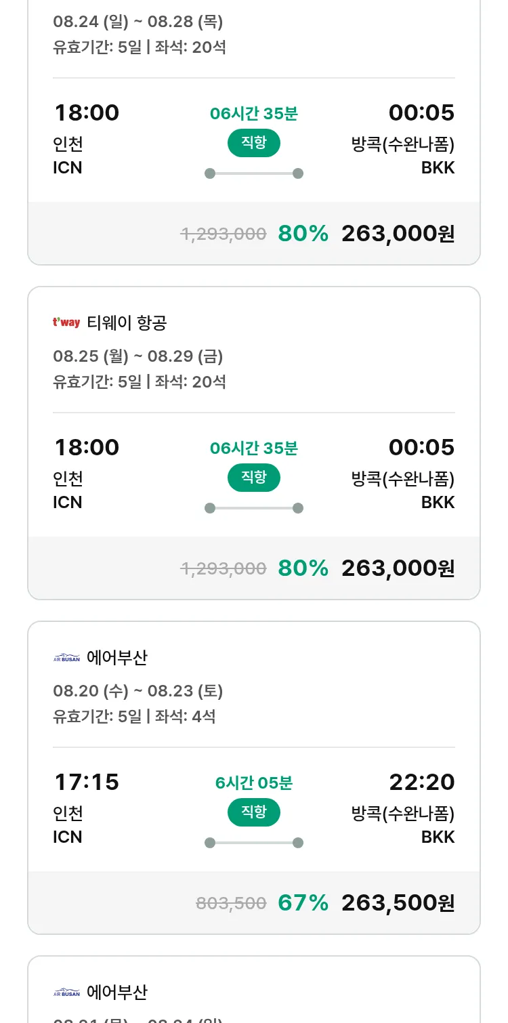Open the 08.24 (일) ~ 08.28 (목) flight
Screen dimensions: 508x1023
[138, 22]
